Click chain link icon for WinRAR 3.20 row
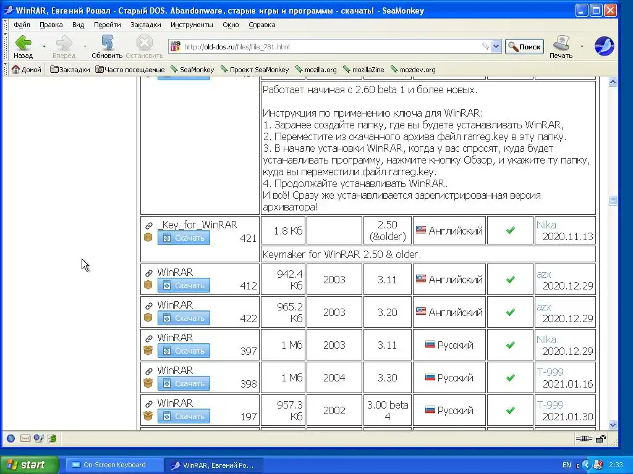This screenshot has width=633, height=474. [x=149, y=306]
